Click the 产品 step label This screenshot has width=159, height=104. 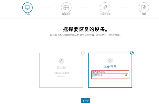coord(28,14)
